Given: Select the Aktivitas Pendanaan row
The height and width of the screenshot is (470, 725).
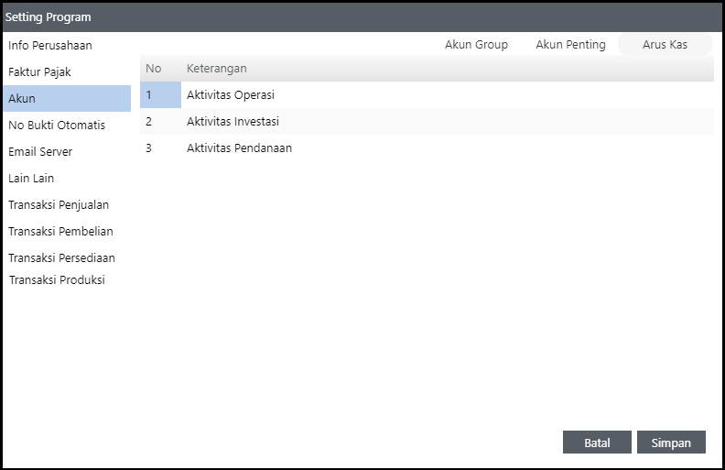Looking at the screenshot, I should click(x=239, y=148).
